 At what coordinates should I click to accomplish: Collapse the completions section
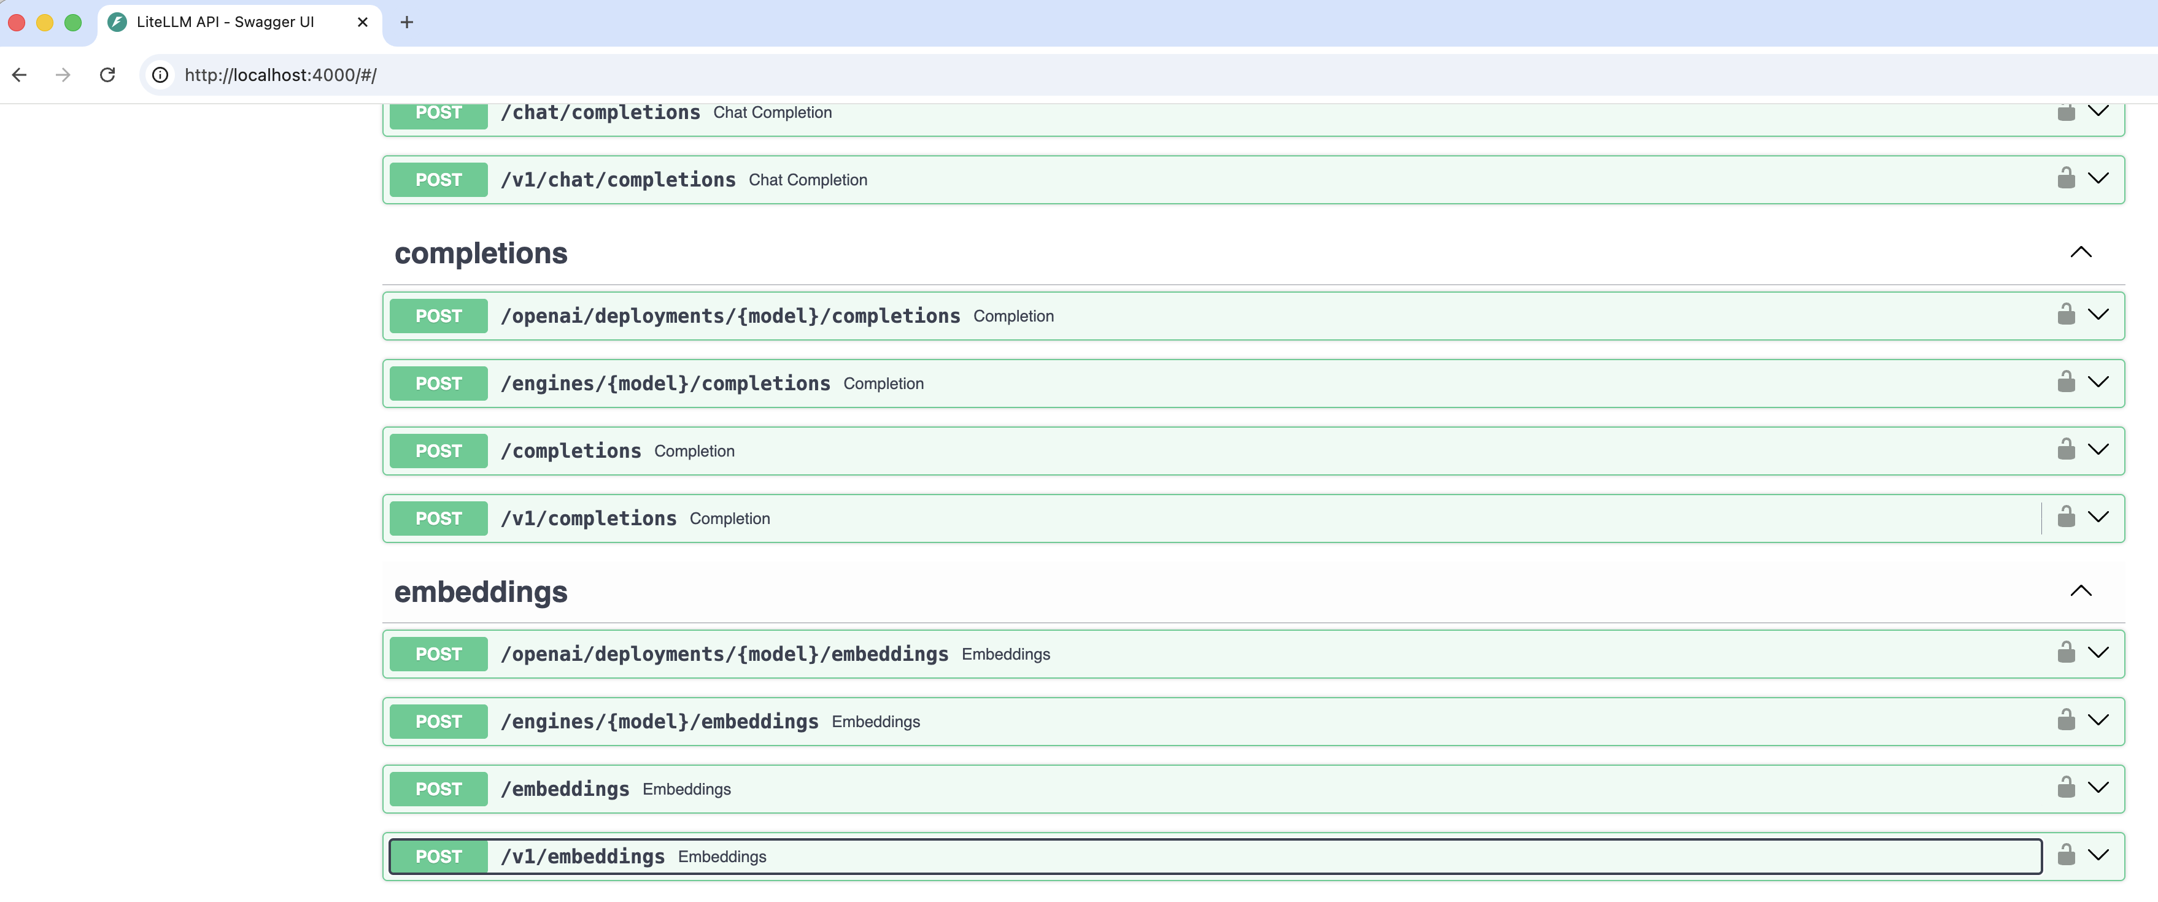click(2080, 253)
